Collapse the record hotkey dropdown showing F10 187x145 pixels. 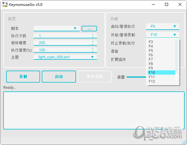[163, 35]
